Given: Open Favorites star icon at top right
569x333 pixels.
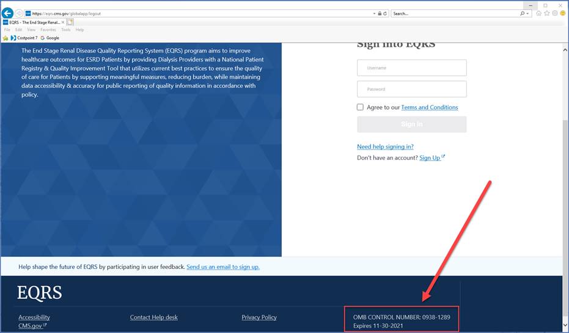Looking at the screenshot, I should pyautogui.click(x=546, y=13).
